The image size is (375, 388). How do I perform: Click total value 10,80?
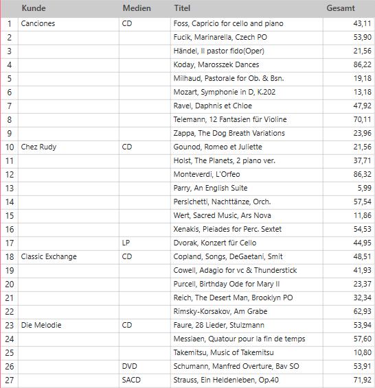(x=349, y=353)
